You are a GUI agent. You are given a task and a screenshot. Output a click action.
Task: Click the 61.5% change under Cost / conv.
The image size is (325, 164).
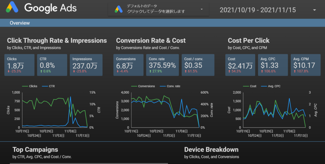[191, 71]
